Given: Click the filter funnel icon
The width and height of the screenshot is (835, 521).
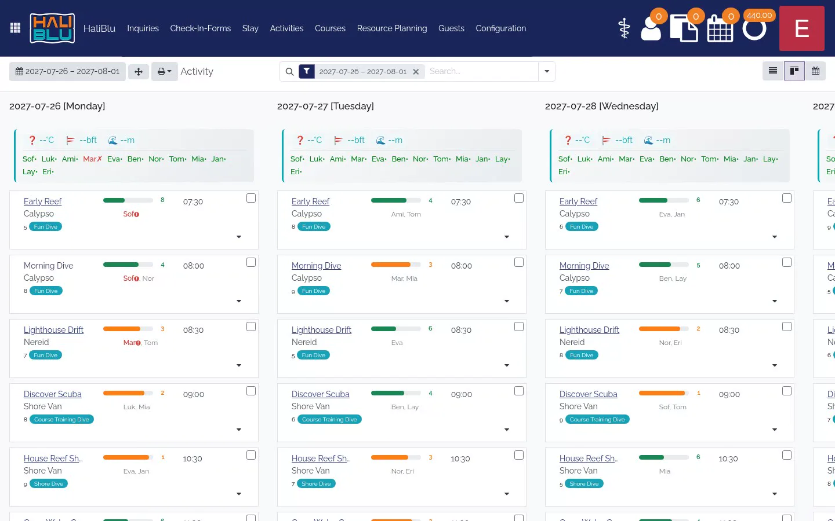Looking at the screenshot, I should click(307, 71).
